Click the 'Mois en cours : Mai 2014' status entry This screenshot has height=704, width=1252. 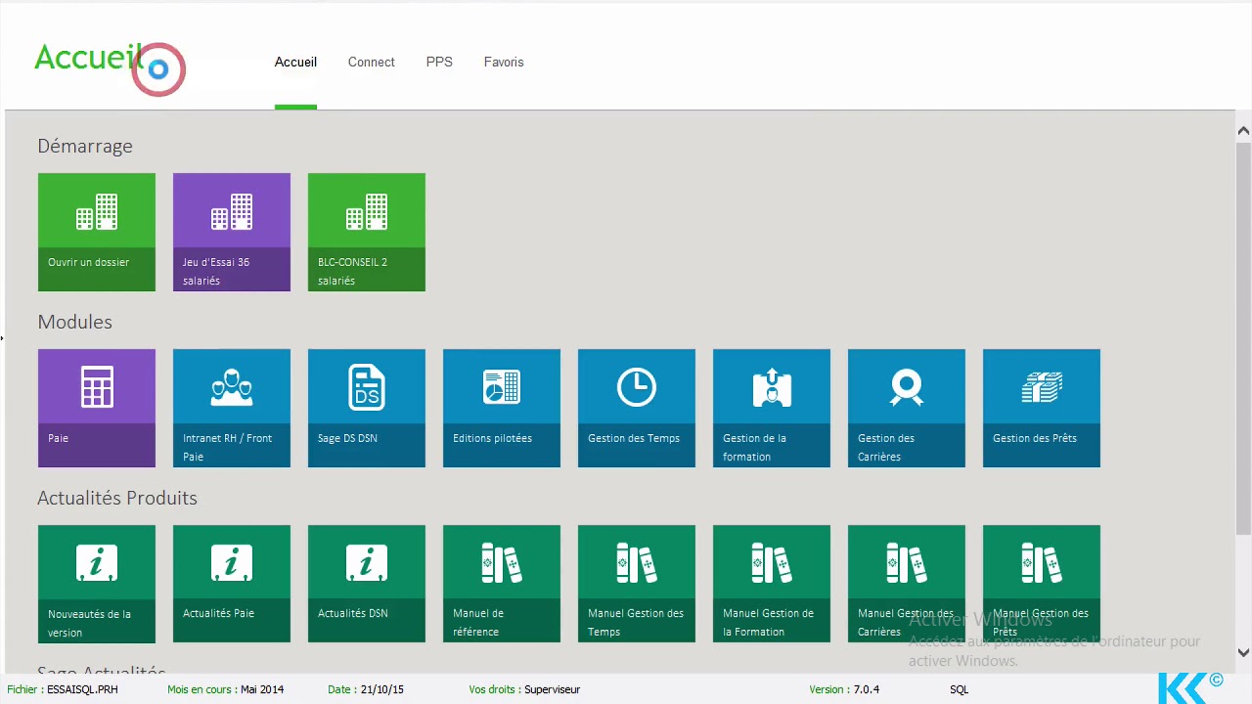(x=225, y=689)
